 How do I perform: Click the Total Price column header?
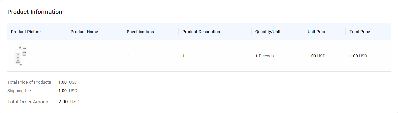point(360,32)
